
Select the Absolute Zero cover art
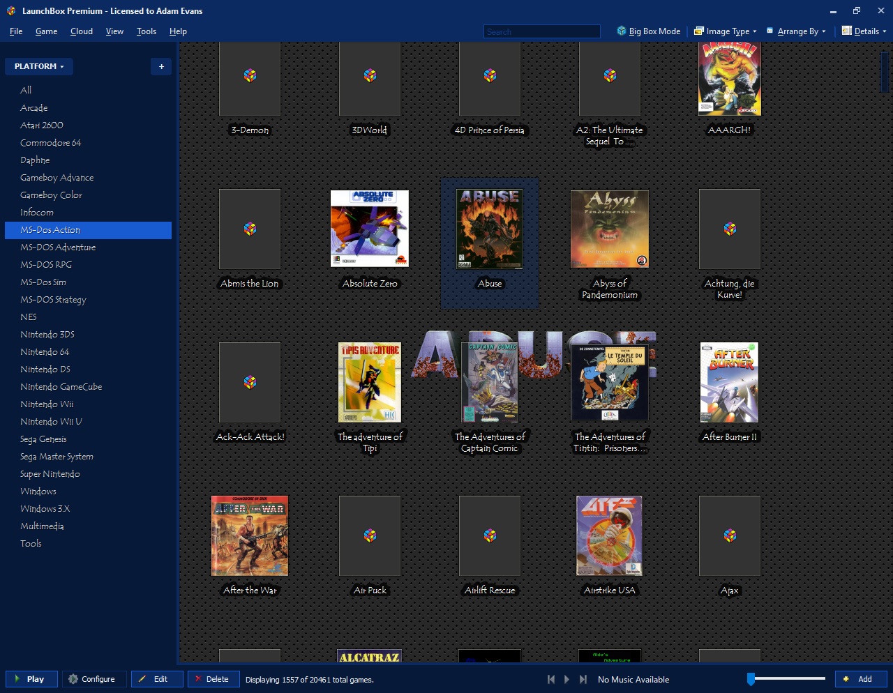tap(370, 229)
